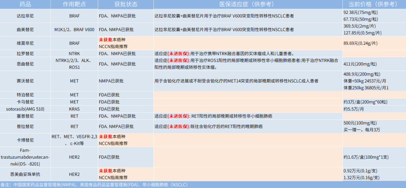Click MET target in the 卡马替尼 row

point(74,102)
